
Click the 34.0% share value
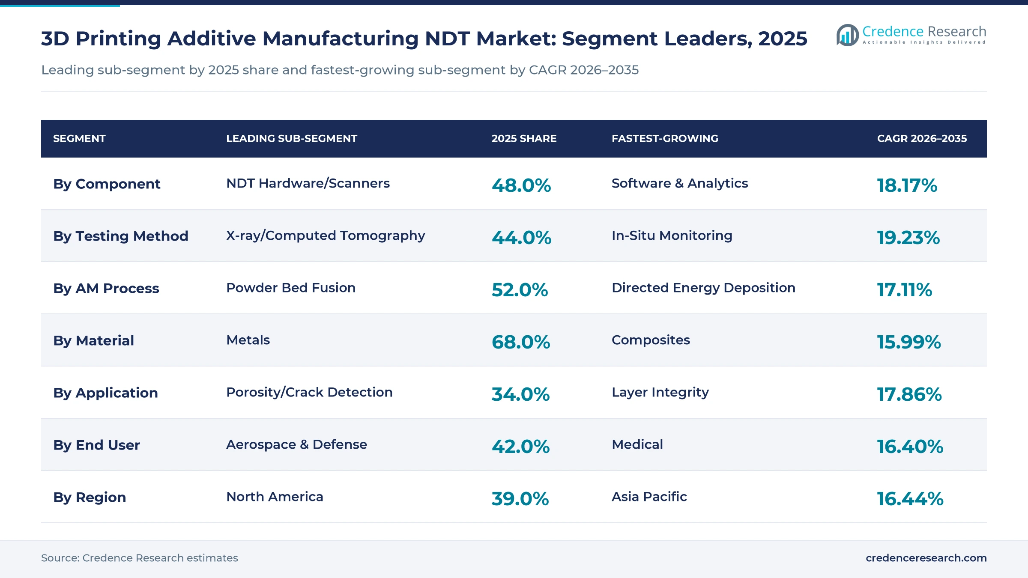click(520, 394)
